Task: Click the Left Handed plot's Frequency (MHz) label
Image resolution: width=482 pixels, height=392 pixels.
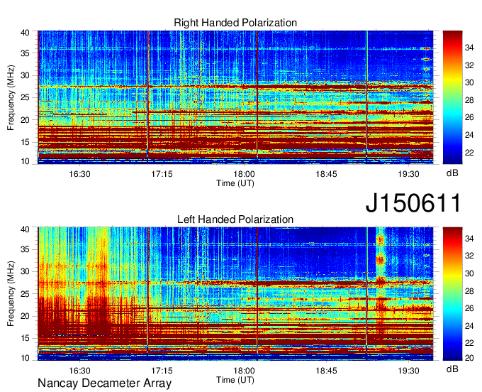Action: tap(11, 294)
